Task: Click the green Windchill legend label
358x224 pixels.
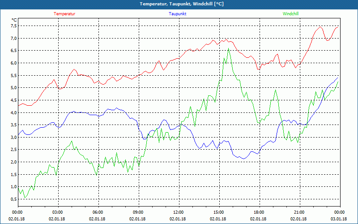Action: click(290, 14)
